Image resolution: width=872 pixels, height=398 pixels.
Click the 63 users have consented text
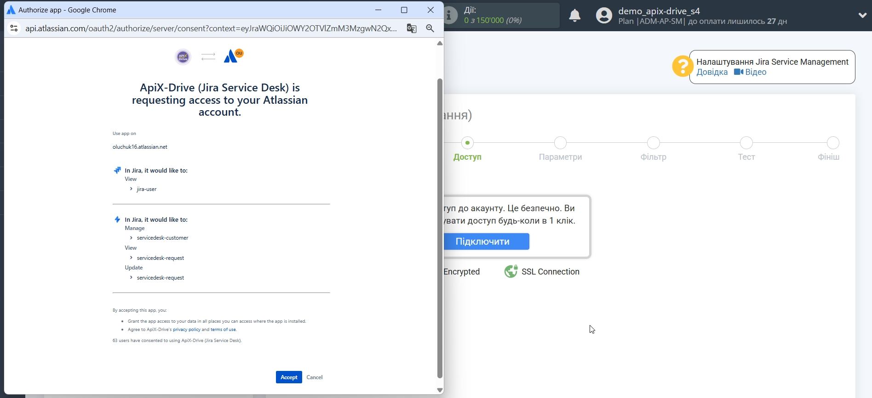[177, 341]
